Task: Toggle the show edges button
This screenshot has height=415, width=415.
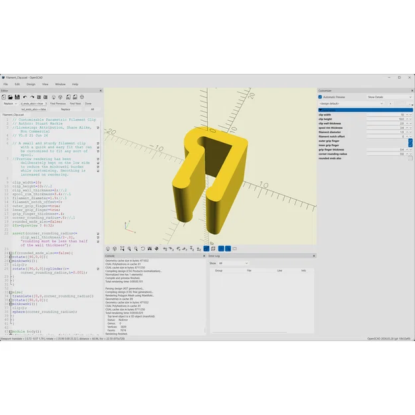Action: coord(234,248)
